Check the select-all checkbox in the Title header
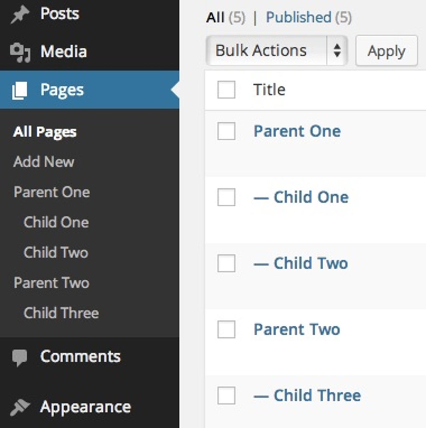Viewport: 426px width, 428px height. (x=226, y=89)
